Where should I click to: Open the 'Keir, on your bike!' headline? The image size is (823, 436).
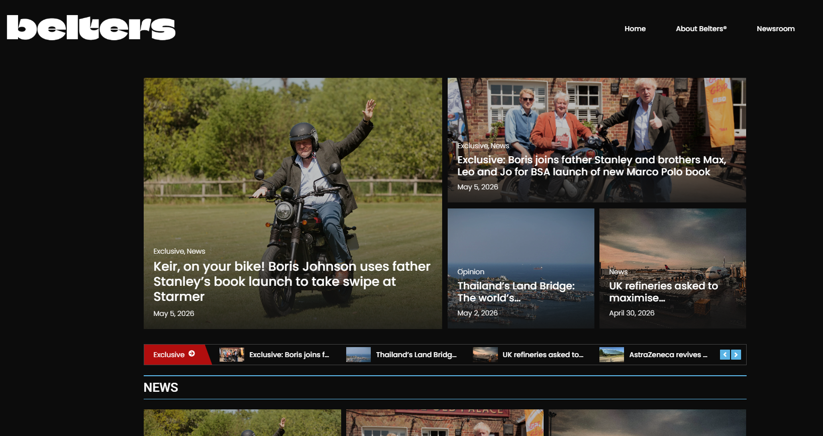coord(292,281)
